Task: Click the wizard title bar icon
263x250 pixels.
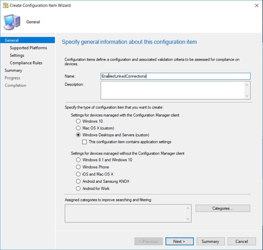Action: [6, 5]
